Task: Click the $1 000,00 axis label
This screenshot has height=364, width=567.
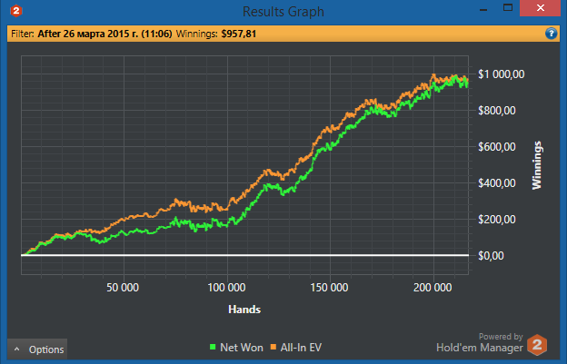Action: pos(502,74)
